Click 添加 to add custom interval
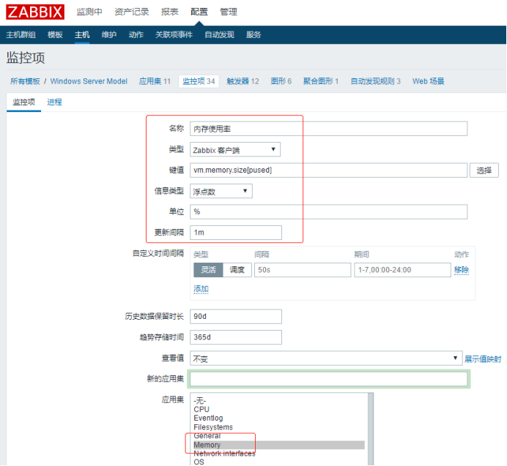The height and width of the screenshot is (466, 507). coord(201,289)
